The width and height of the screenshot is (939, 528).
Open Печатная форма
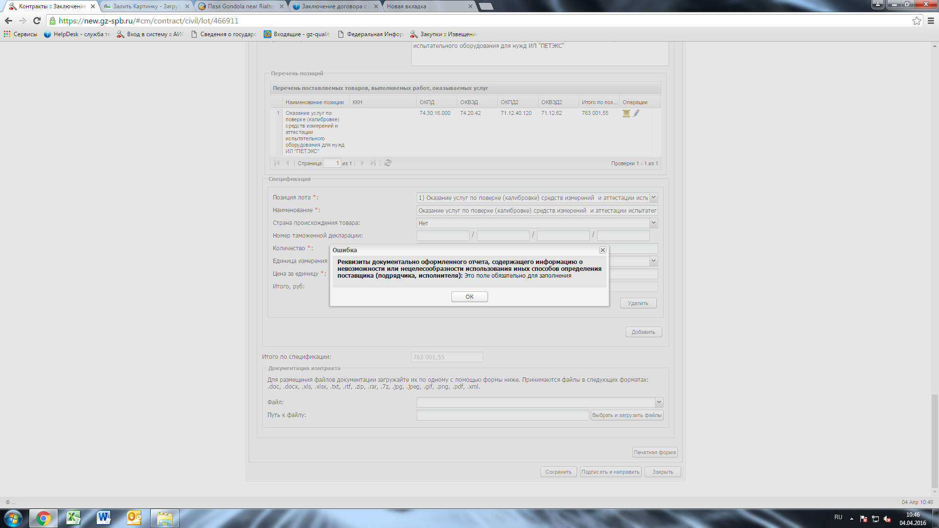point(655,452)
